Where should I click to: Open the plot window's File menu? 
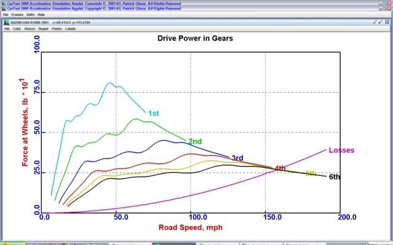[x=7, y=29]
